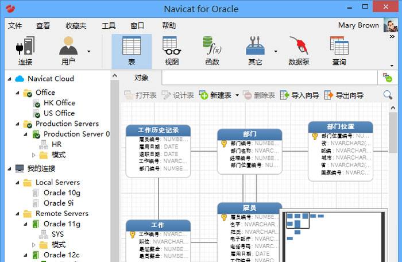The height and width of the screenshot is (262, 402).
Task: Collapse the Navicat Cloud node
Action: (10, 79)
